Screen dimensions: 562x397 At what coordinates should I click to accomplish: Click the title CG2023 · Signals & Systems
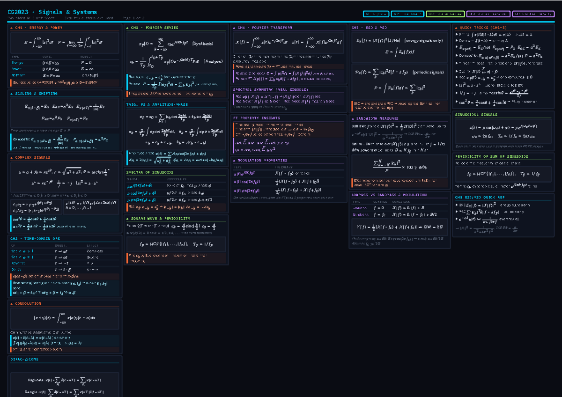point(52,12)
